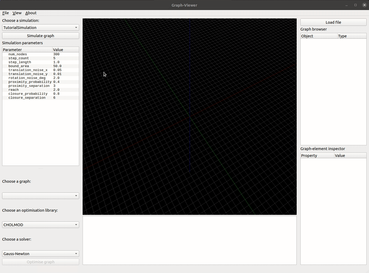Screen dimensions: 369x273
Task: Select the proximity_probability parameter
Action: tap(30, 82)
